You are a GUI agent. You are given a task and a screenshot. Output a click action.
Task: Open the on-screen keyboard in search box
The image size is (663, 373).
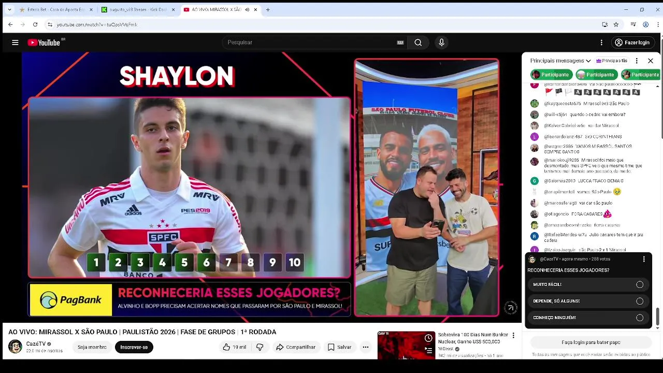(400, 42)
